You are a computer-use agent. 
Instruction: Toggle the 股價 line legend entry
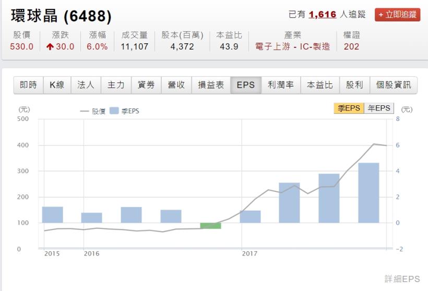(x=93, y=111)
